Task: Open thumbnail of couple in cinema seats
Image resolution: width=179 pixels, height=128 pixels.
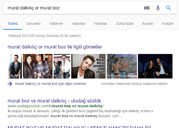Action: [155, 66]
